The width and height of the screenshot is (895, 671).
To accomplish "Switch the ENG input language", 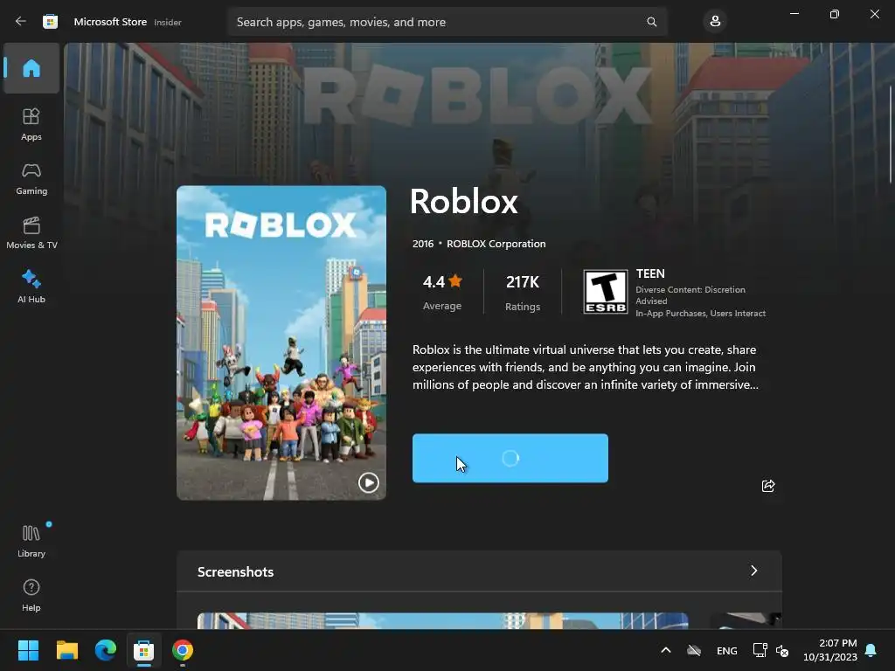I will pyautogui.click(x=726, y=650).
